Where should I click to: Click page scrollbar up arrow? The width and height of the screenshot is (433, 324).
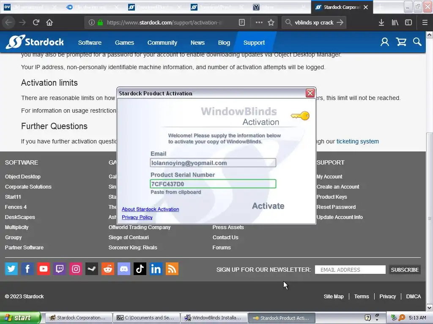pos(430,35)
